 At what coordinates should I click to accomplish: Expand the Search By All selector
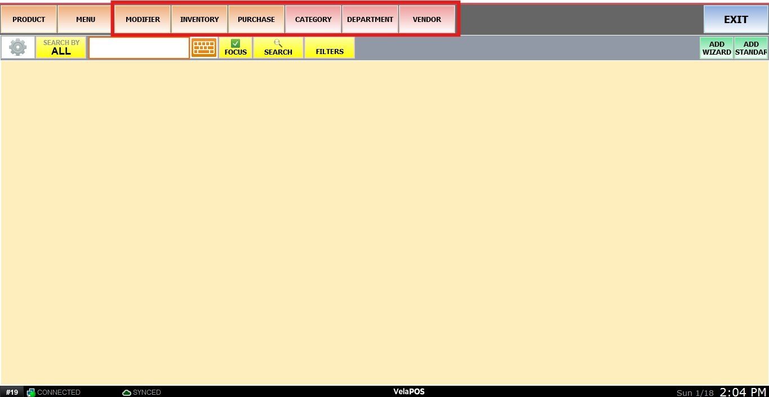(x=61, y=48)
